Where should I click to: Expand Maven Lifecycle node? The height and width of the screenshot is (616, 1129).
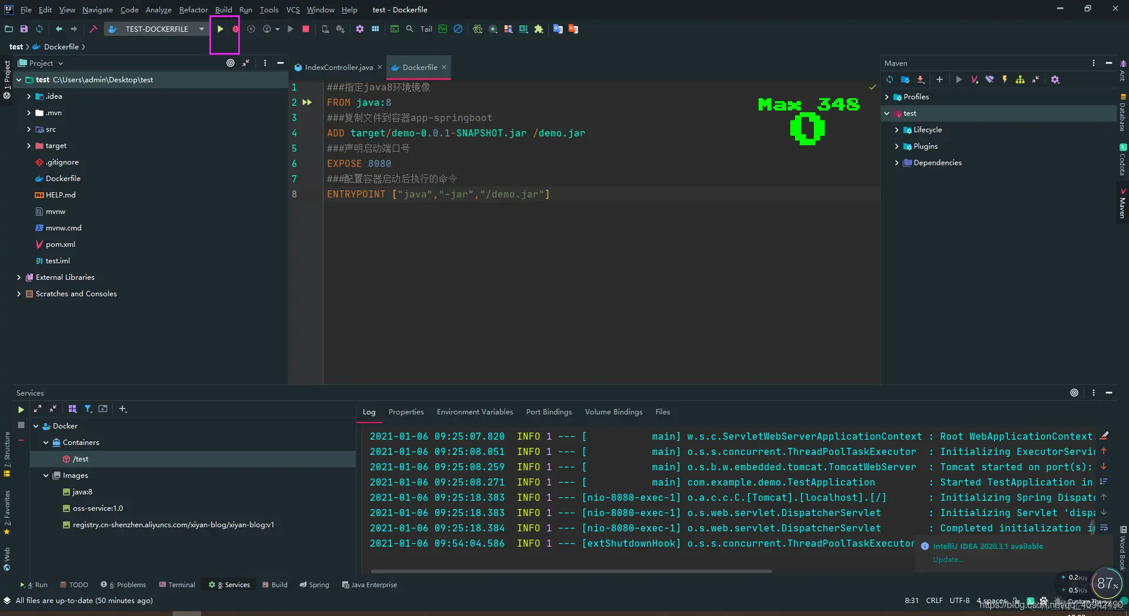click(x=897, y=130)
